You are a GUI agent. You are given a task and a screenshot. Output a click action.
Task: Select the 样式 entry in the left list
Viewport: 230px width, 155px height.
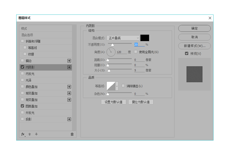click(45, 28)
